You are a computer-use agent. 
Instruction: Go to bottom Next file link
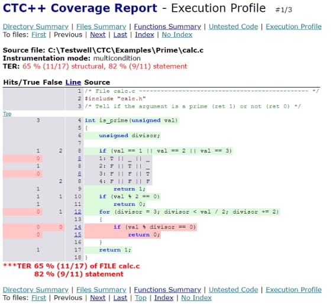click(x=98, y=297)
